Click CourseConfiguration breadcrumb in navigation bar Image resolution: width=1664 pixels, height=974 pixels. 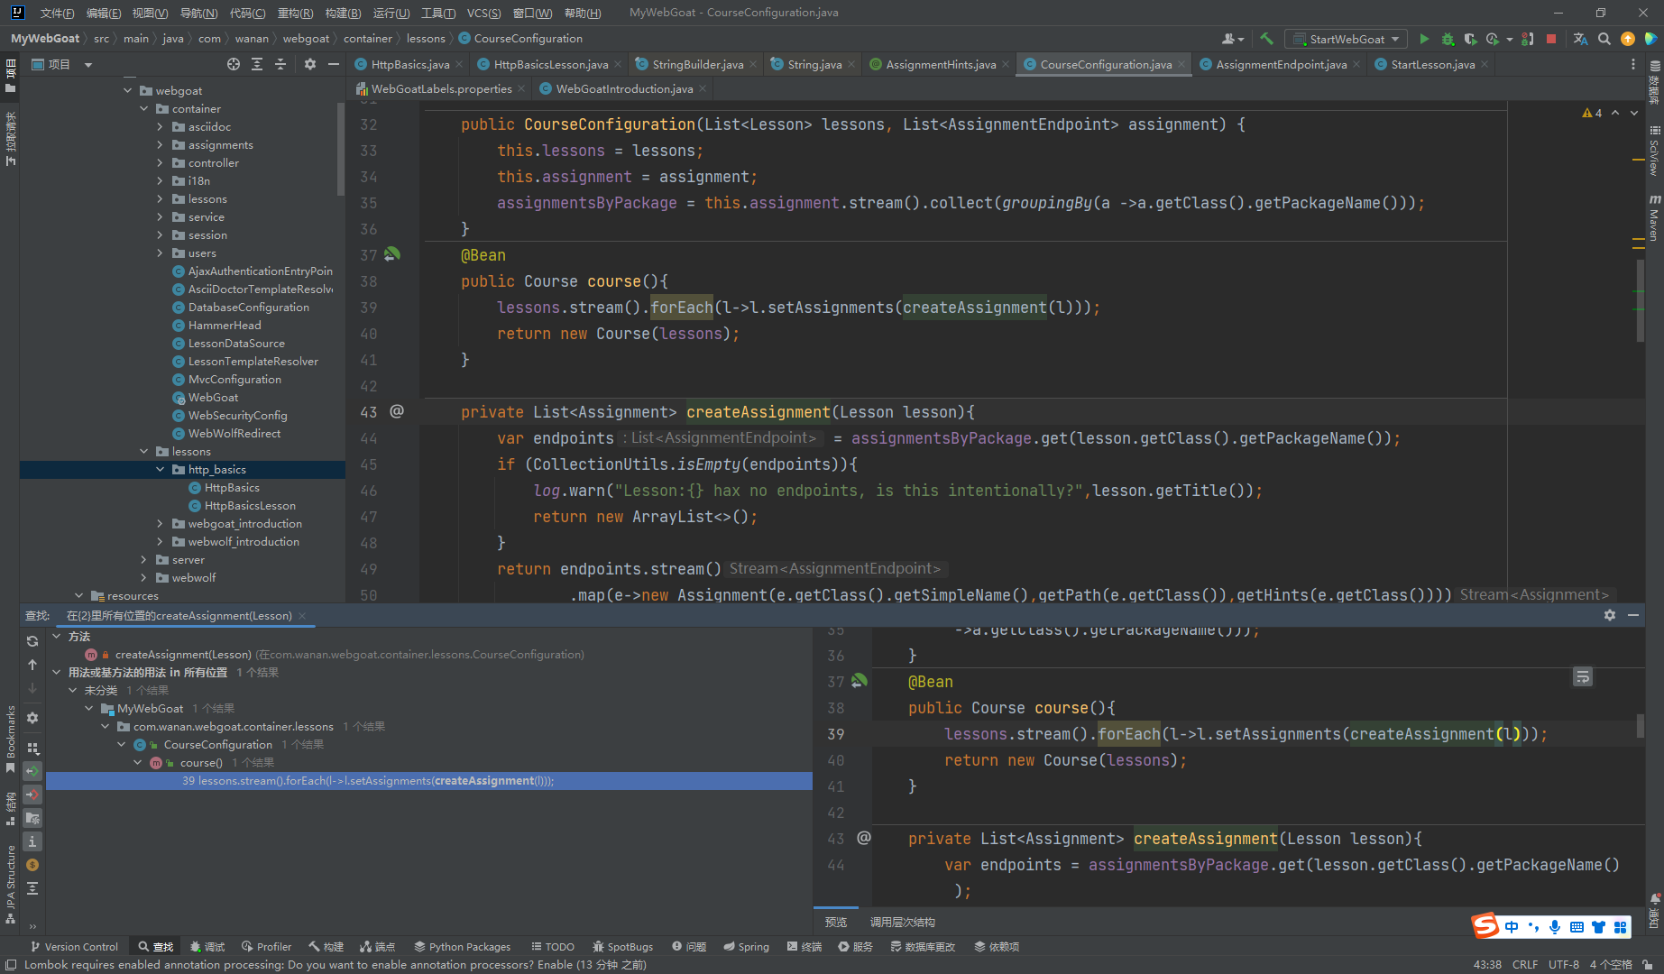click(x=520, y=38)
